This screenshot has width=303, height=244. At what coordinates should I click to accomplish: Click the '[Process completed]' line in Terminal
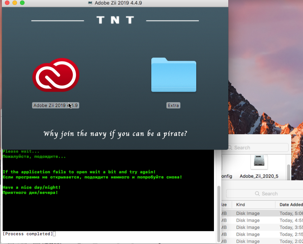(28, 234)
